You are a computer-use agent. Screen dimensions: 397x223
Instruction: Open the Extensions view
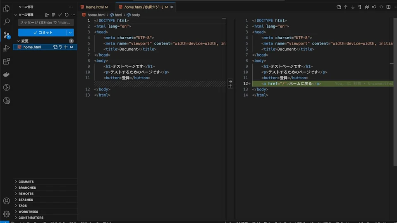(x=7, y=61)
